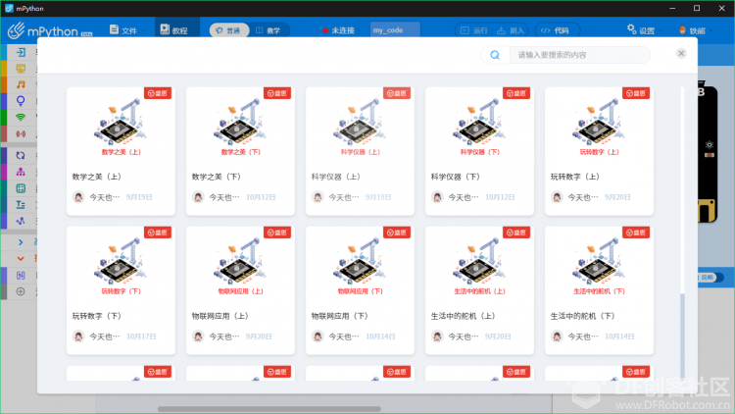The height and width of the screenshot is (414, 735).
Task: Click the 9月19日 date on 科学仪器（上）
Action: [378, 197]
